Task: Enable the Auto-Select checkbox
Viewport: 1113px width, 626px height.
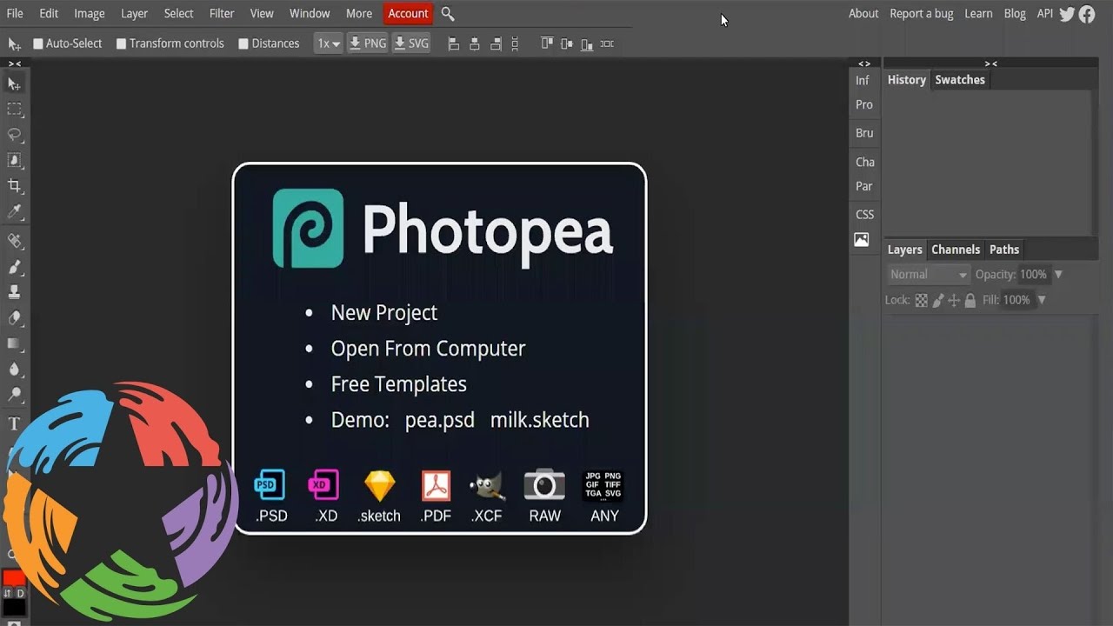Action: tap(38, 43)
